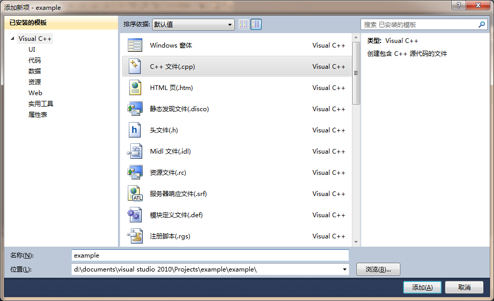The width and height of the screenshot is (494, 301).
Task: Select UI category in tree
Action: 32,50
